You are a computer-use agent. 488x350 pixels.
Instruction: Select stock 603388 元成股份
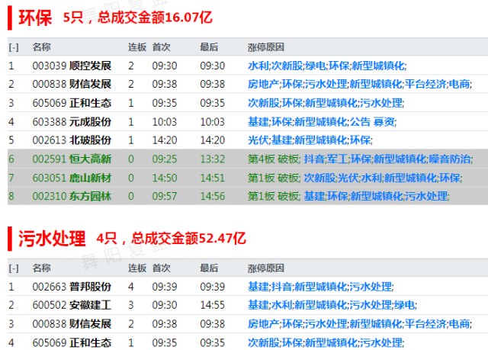click(x=72, y=122)
